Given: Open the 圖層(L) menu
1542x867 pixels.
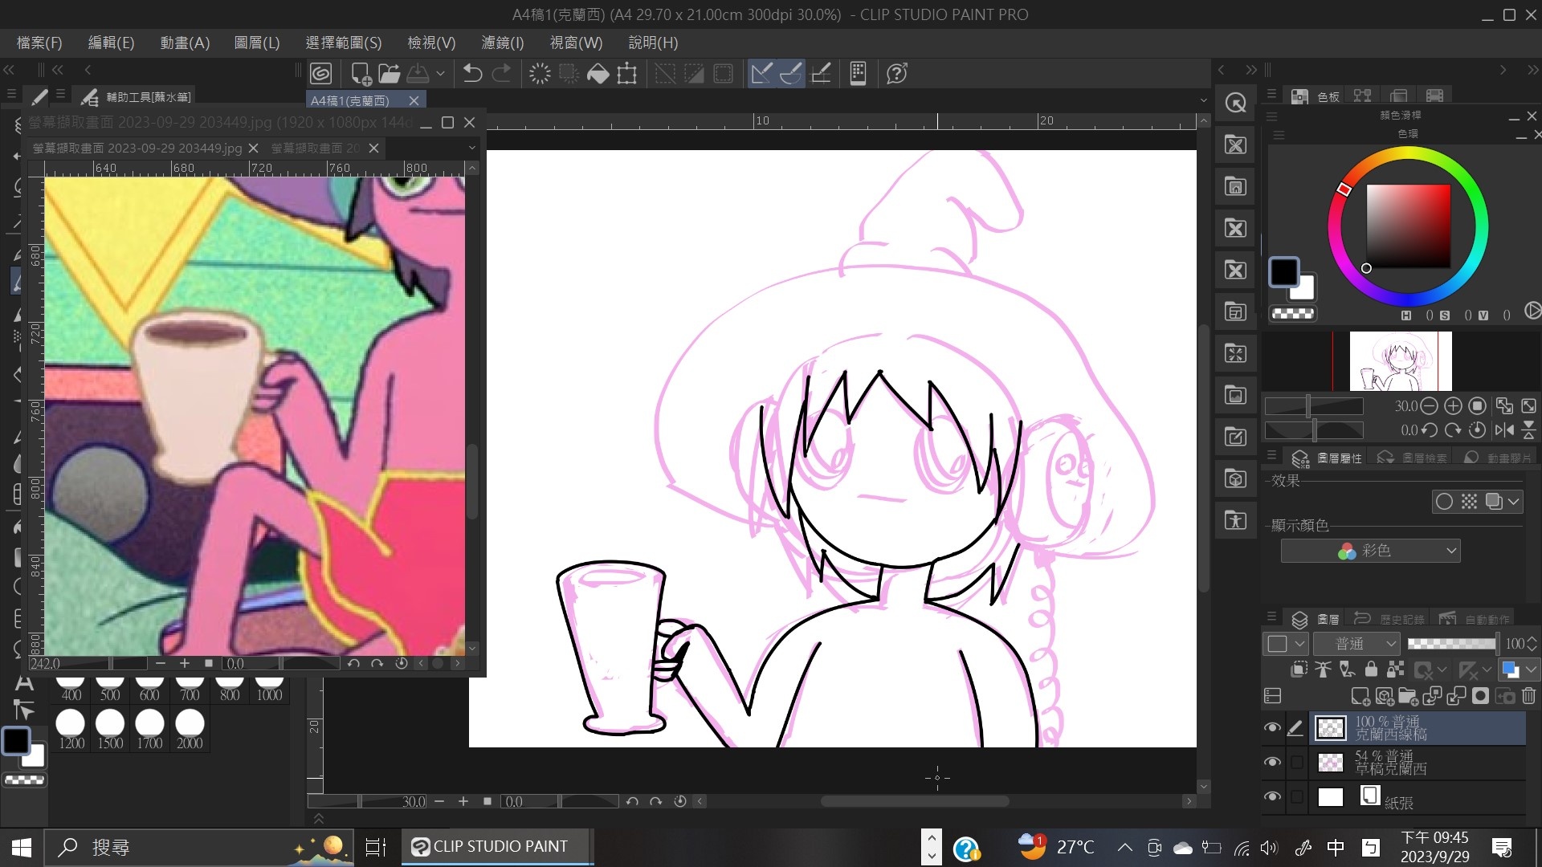Looking at the screenshot, I should 257,43.
